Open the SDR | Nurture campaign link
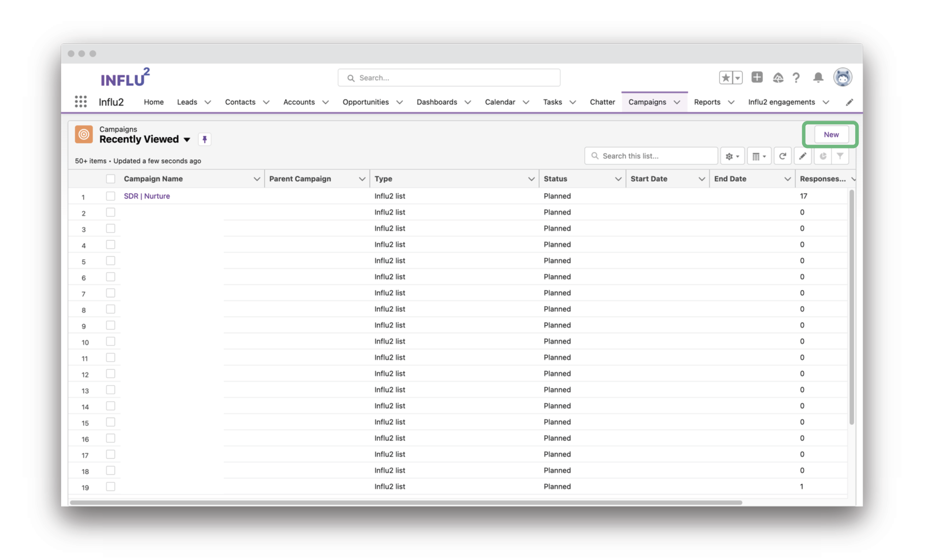The width and height of the screenshot is (925, 560). coord(147,196)
